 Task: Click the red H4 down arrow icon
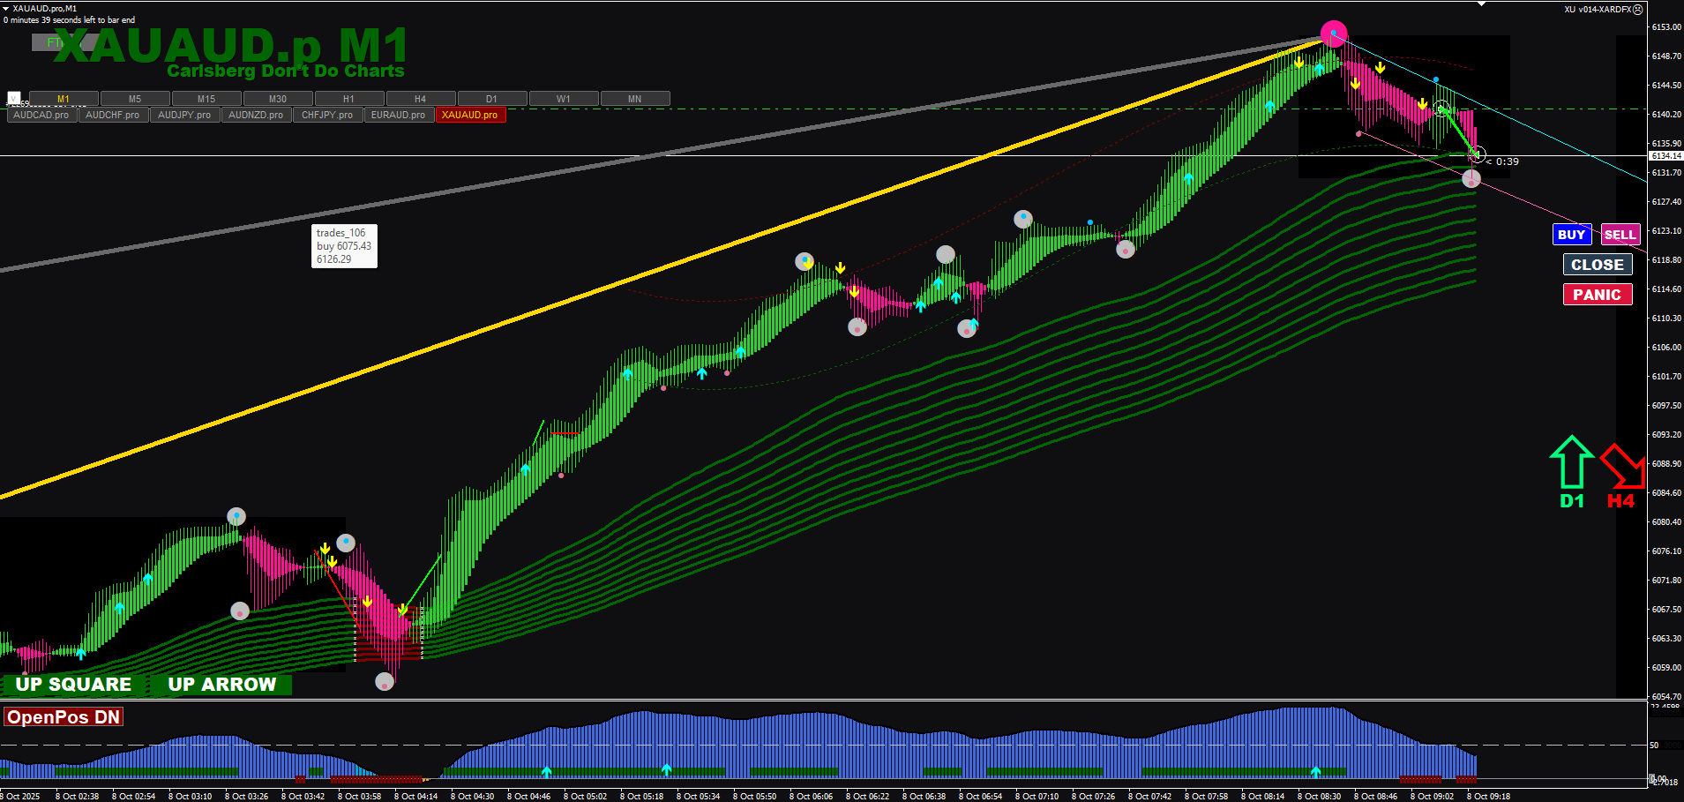pyautogui.click(x=1622, y=465)
